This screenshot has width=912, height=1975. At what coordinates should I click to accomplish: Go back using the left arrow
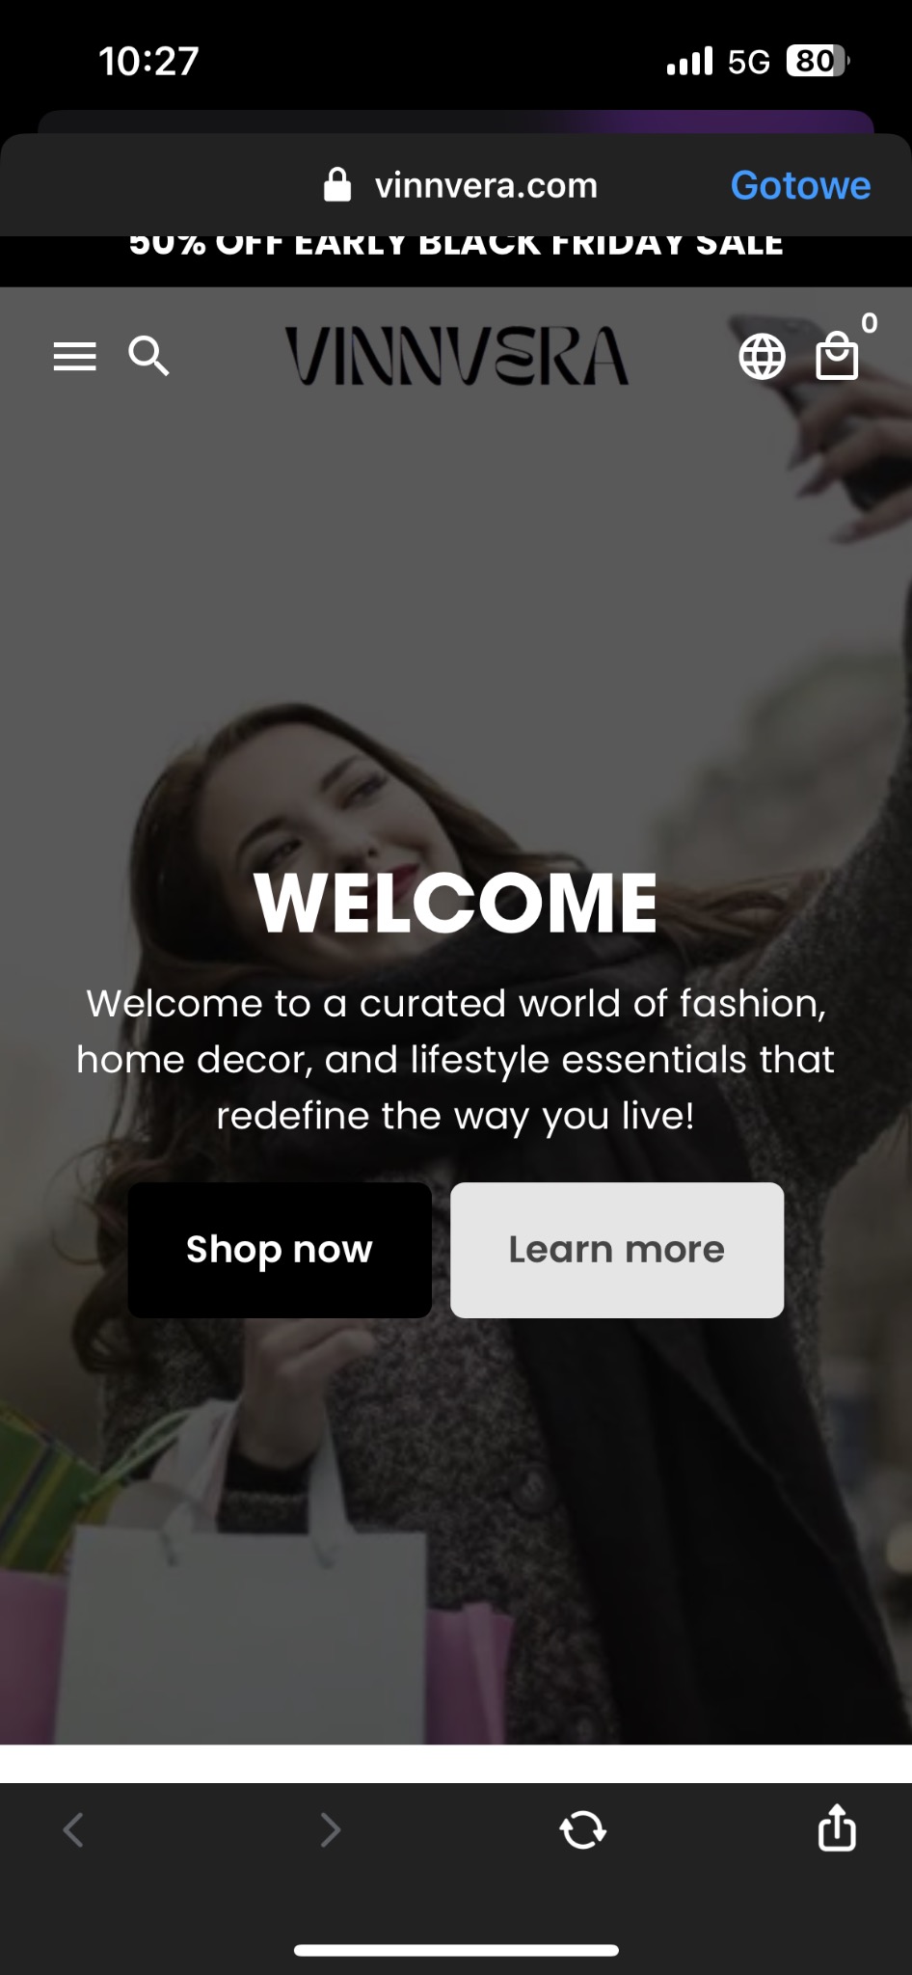click(x=73, y=1829)
